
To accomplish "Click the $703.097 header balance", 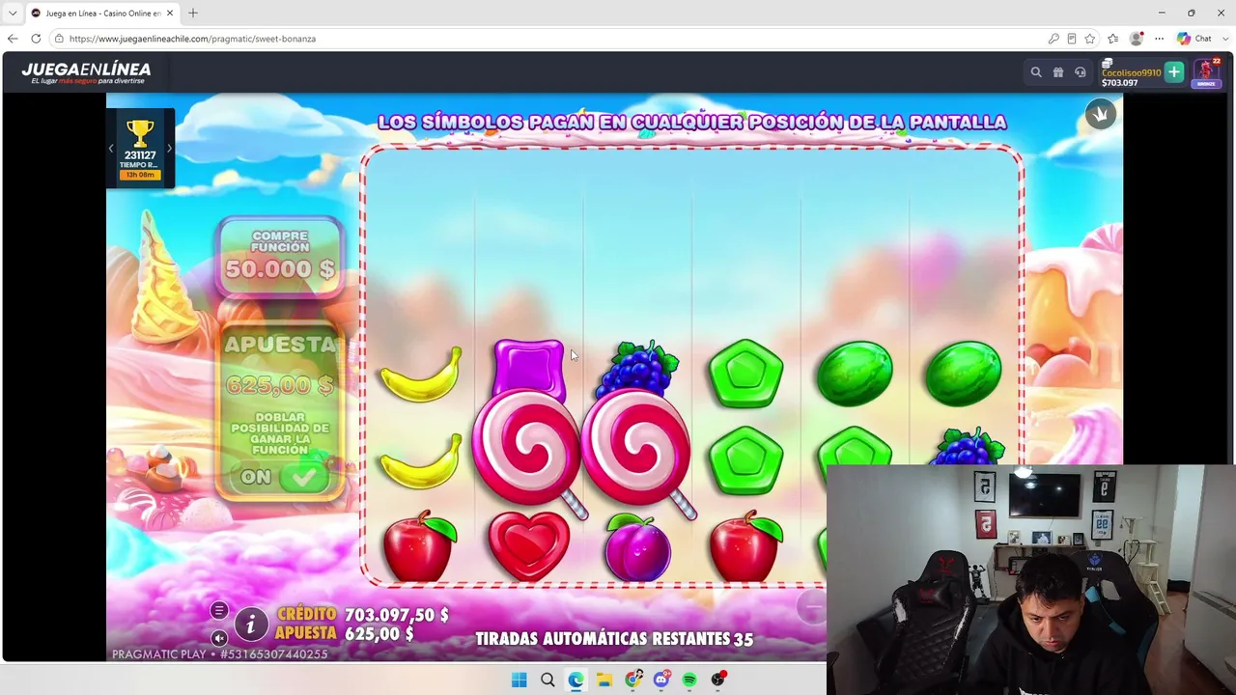I will point(1119,83).
